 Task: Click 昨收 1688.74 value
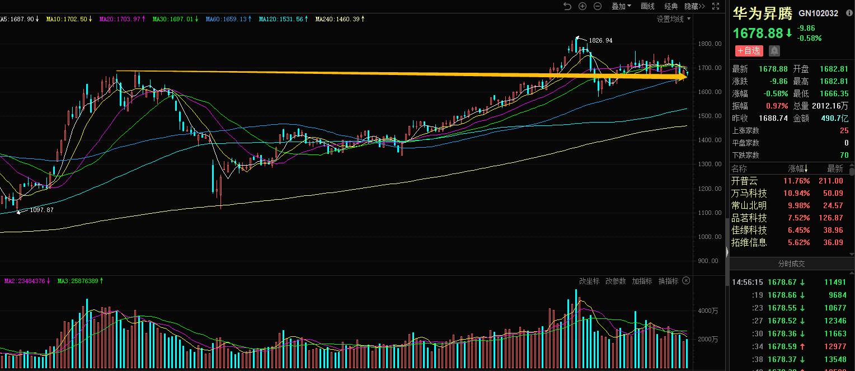click(x=773, y=118)
